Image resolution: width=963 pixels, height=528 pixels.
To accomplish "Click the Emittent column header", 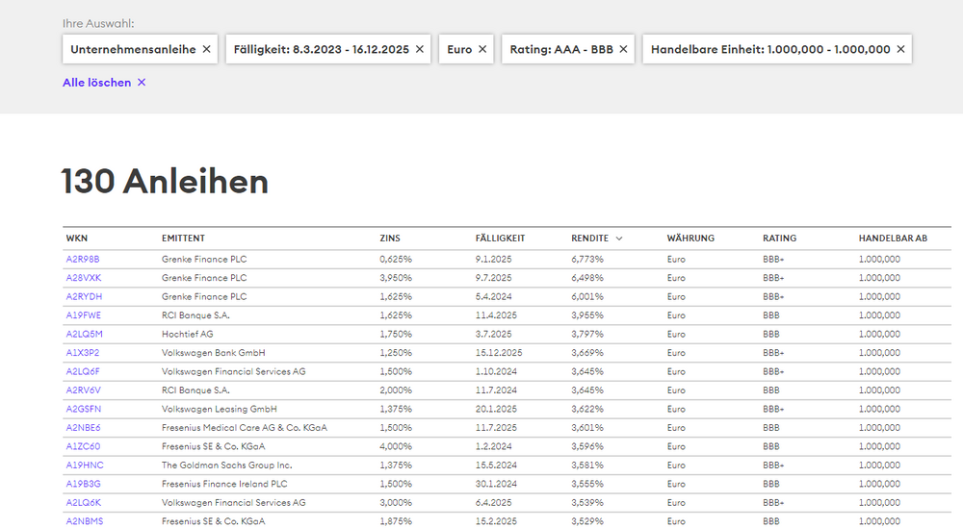I will click(183, 239).
